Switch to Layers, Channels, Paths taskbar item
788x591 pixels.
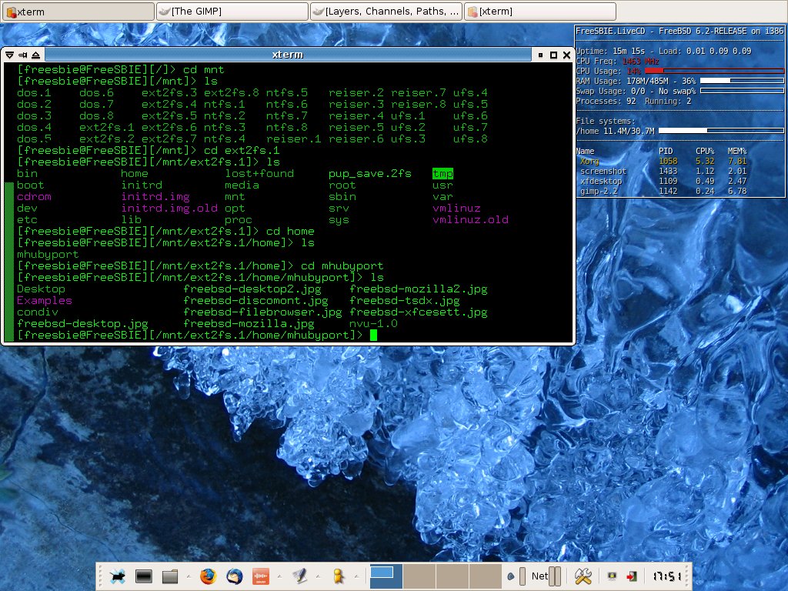[x=386, y=11]
